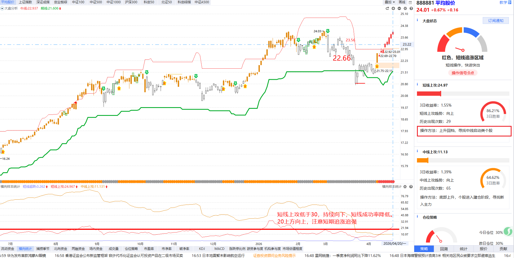Select the 回溯 tab in right panel
The height and width of the screenshot is (258, 514).
(444, 249)
